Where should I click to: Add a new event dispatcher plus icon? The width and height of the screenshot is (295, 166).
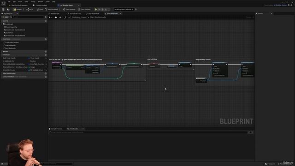[46, 73]
